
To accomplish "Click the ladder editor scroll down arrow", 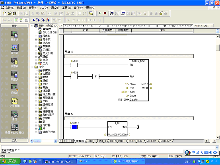I will (218, 138).
